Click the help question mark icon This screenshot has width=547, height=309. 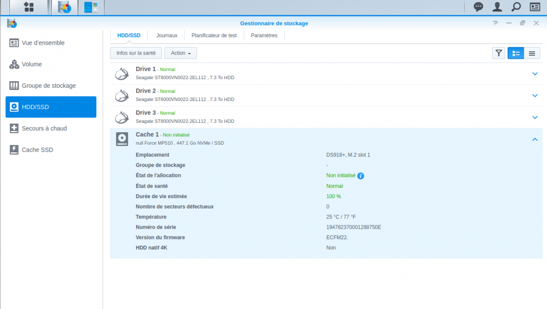tap(495, 23)
